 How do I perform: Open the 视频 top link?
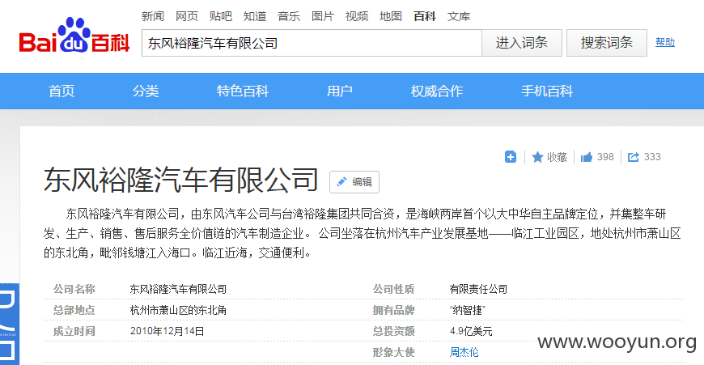click(x=357, y=17)
